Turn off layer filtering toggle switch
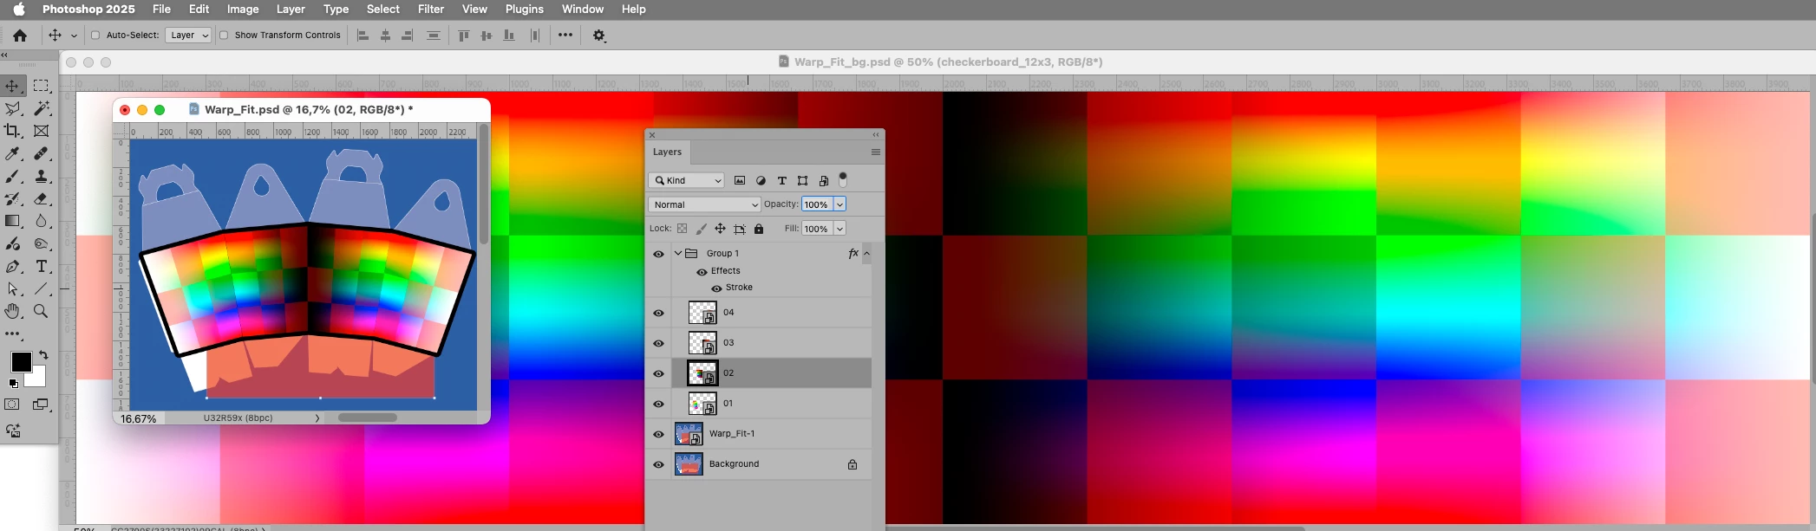1816x531 pixels. [842, 179]
